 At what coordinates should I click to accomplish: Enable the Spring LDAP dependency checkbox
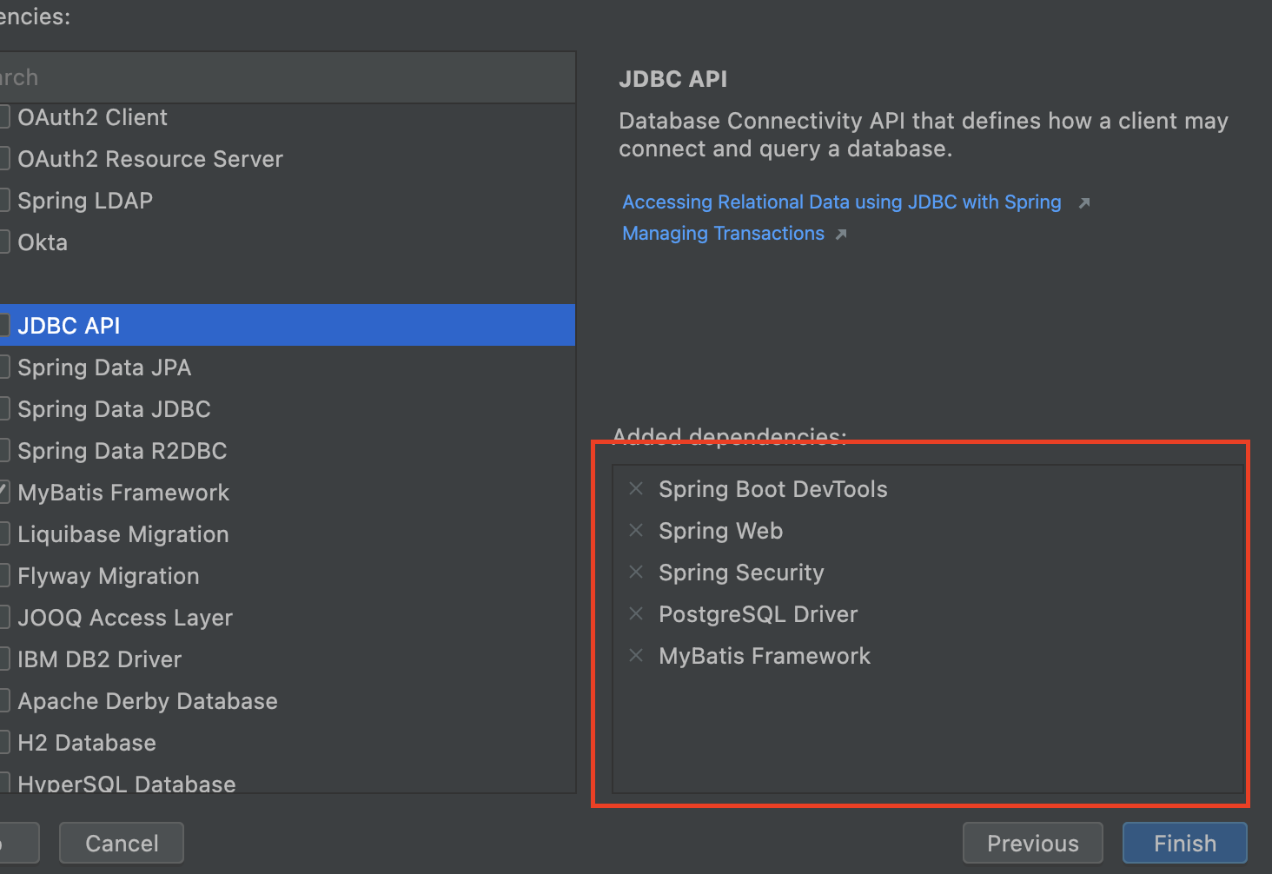tap(3, 201)
